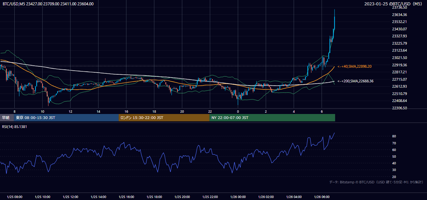Viewport: 427px width, 200px height.
Task: Click the price axis label 22408.64
Action: pyautogui.click(x=399, y=101)
